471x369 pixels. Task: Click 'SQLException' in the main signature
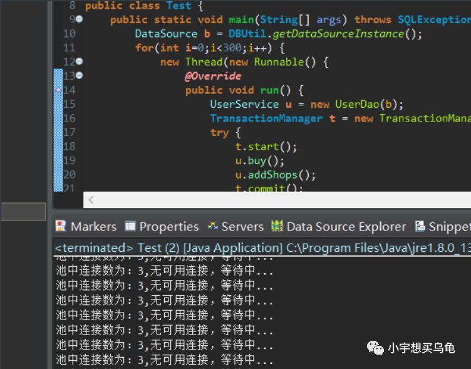[x=434, y=19]
